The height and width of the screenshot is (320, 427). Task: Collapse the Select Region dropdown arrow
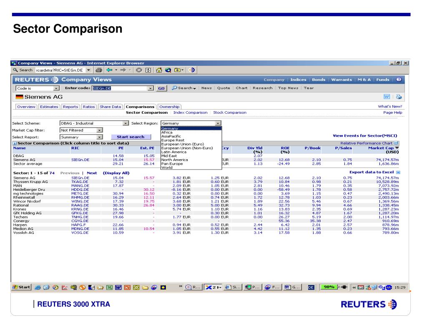coord(218,123)
